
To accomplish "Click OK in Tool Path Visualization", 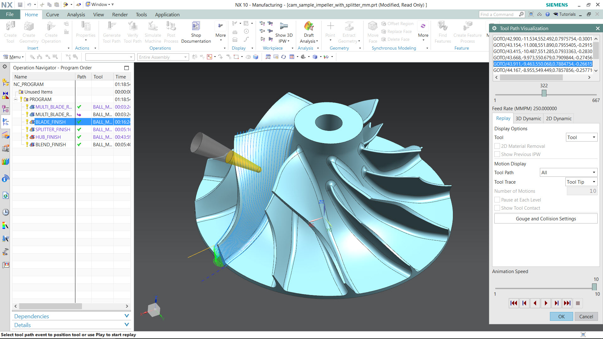I will pyautogui.click(x=561, y=316).
